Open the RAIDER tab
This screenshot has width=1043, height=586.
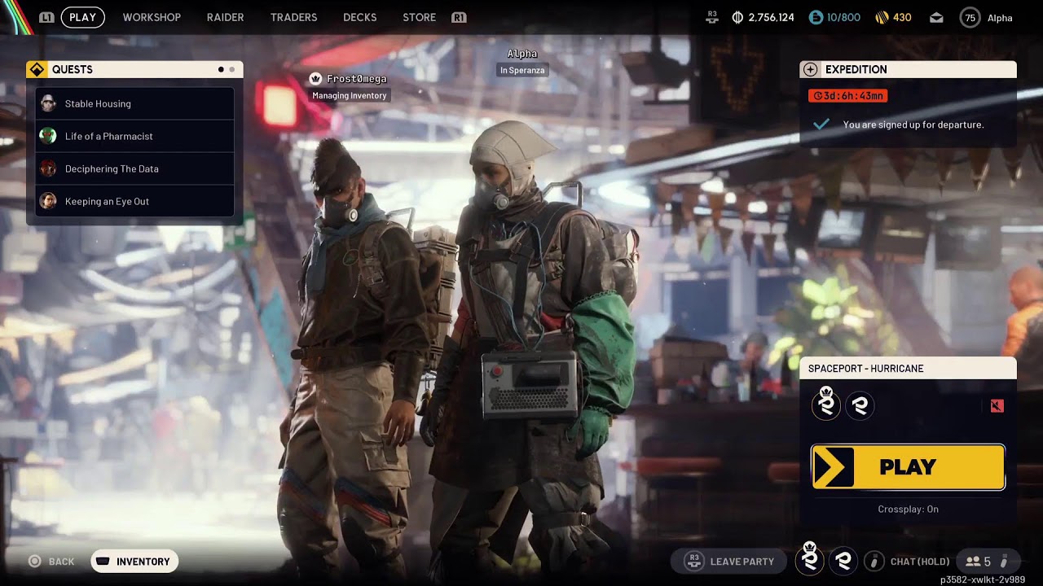click(x=225, y=17)
